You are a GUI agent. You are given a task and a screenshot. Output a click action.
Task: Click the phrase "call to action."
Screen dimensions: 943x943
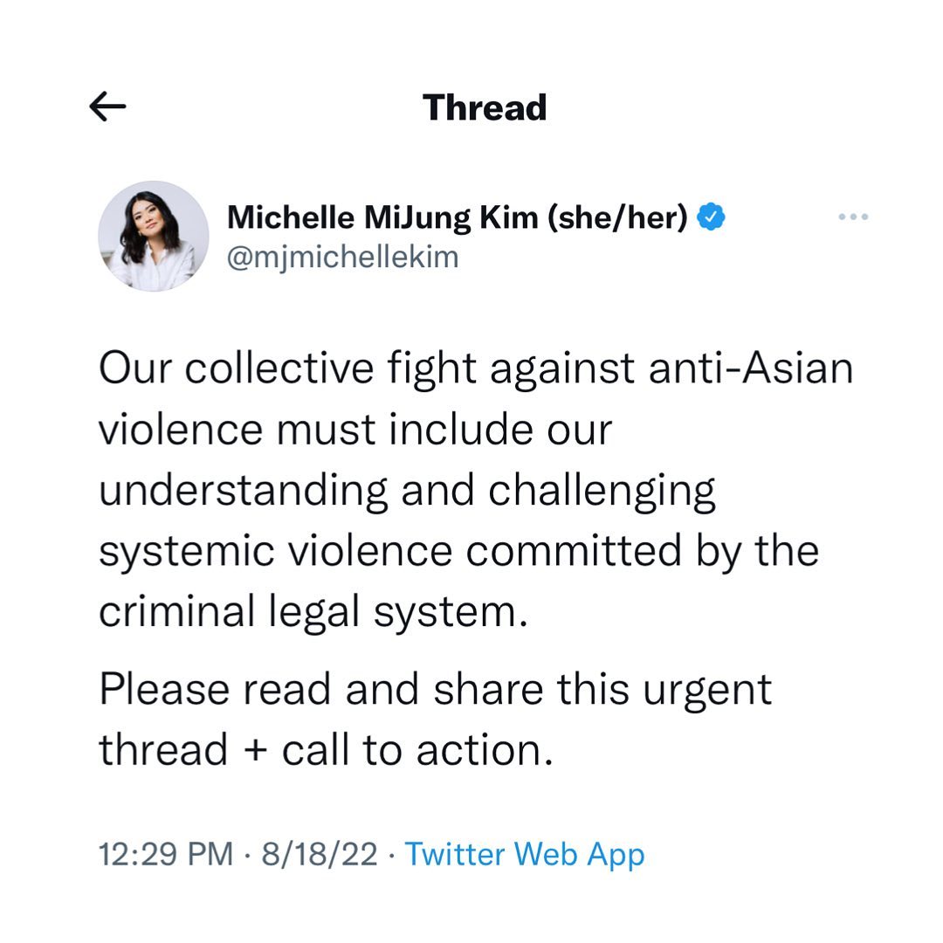point(417,750)
